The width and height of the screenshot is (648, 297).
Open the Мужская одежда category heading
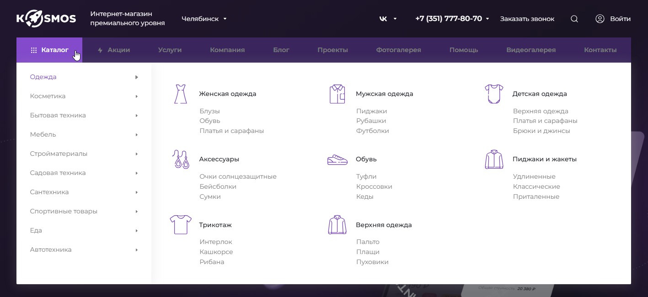tap(385, 94)
